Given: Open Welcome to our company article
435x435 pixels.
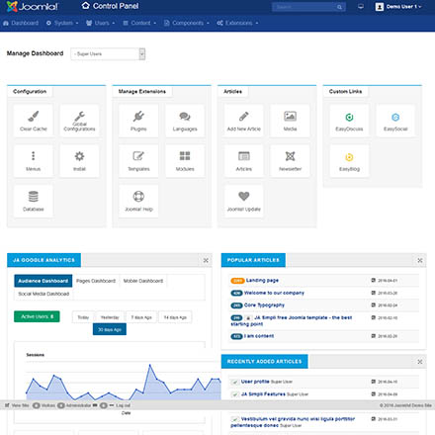Looking at the screenshot, I should coord(274,293).
